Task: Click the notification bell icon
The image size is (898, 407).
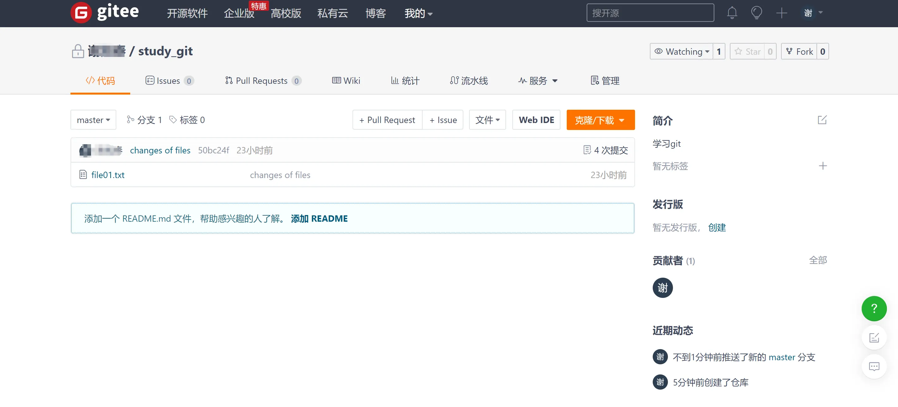Action: tap(732, 13)
